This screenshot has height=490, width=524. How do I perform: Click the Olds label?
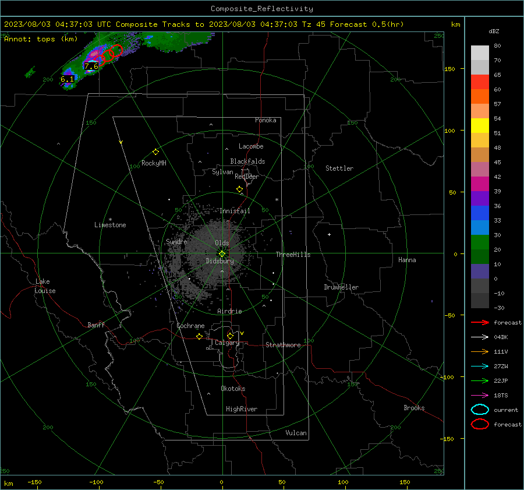pos(222,243)
